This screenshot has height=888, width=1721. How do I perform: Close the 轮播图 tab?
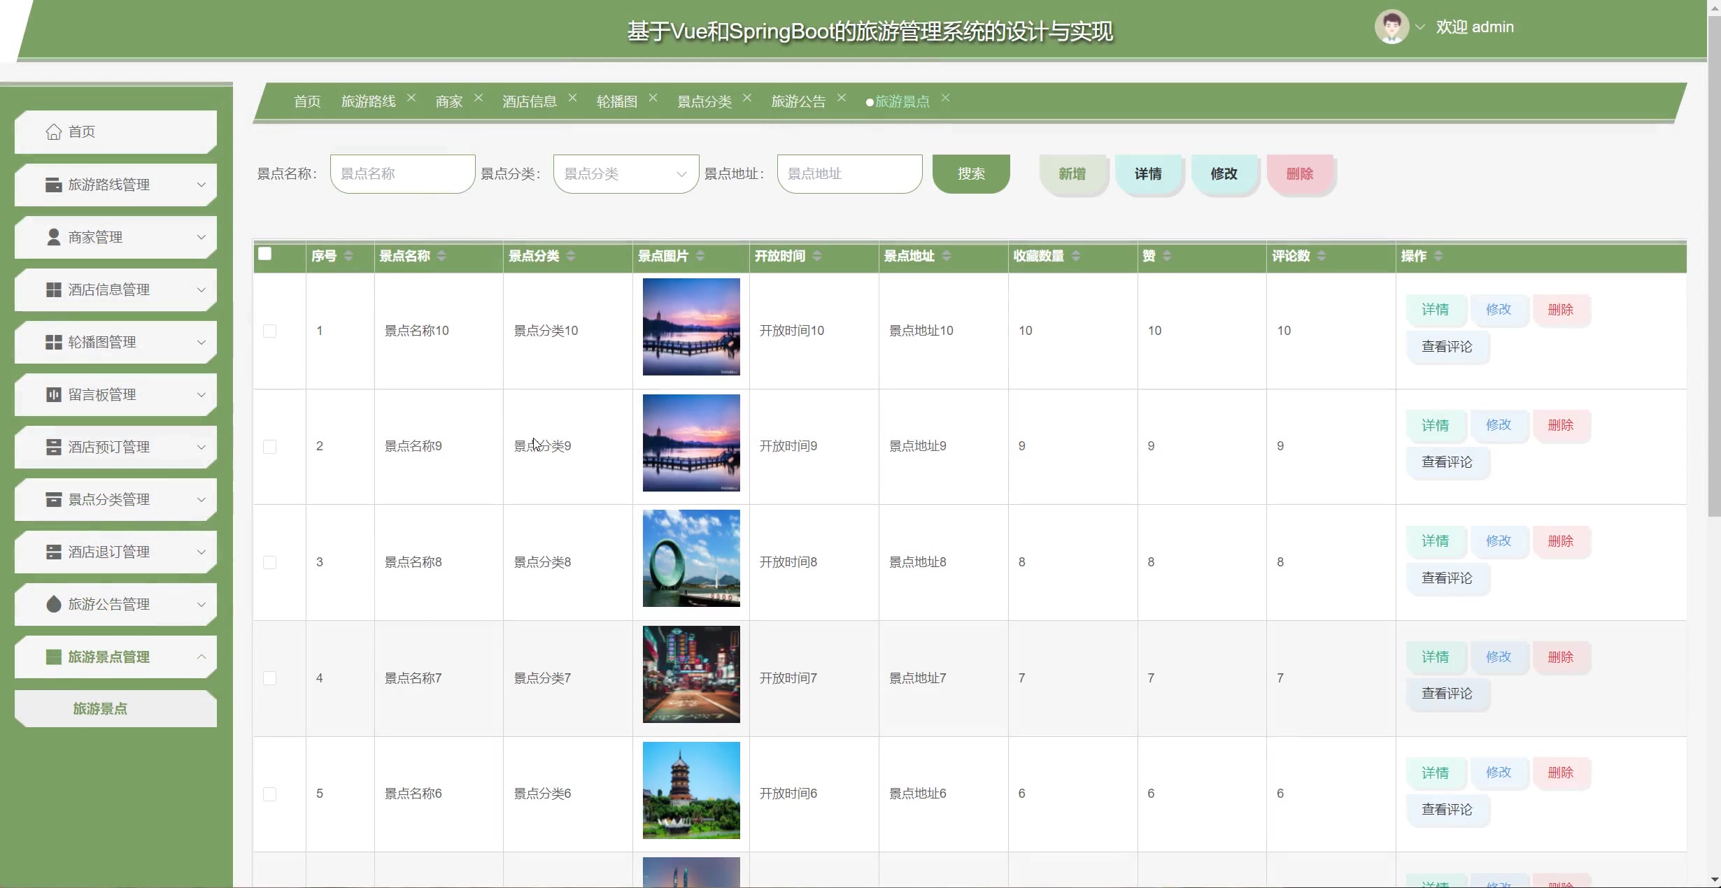[653, 98]
